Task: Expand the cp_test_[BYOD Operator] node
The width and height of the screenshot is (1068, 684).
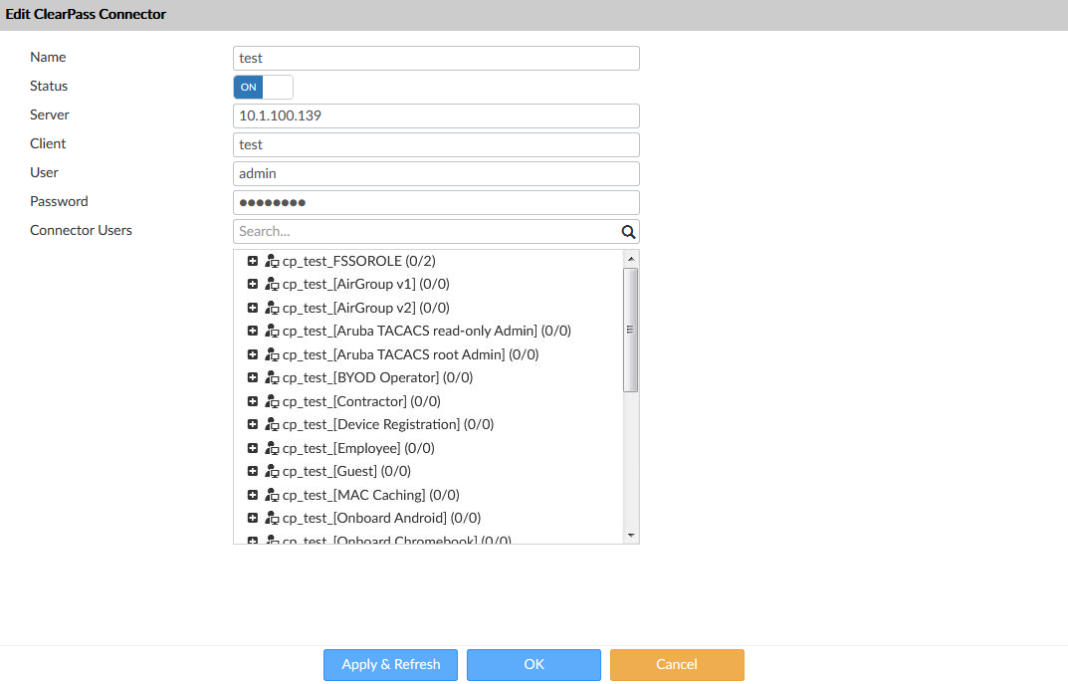Action: click(x=253, y=377)
